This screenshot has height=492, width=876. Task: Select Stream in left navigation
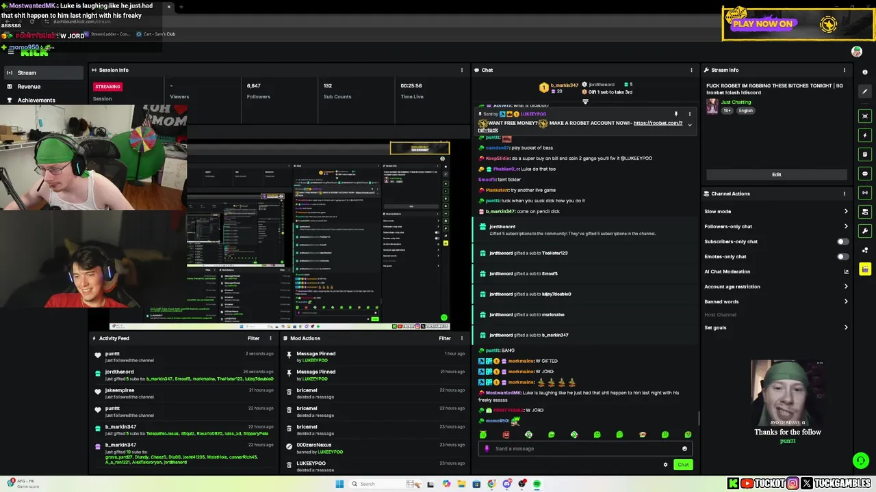pos(42,72)
